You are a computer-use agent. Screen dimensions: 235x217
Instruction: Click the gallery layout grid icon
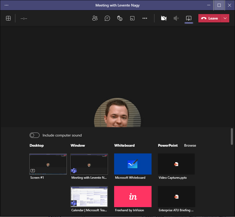(x=8, y=18)
